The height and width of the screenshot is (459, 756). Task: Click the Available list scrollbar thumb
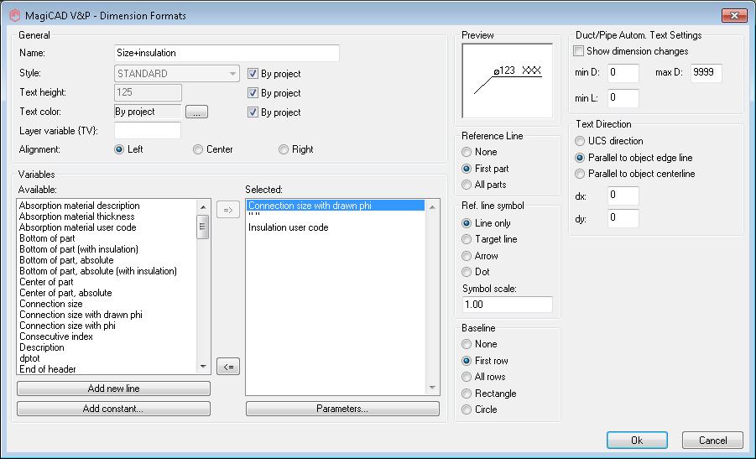203,227
